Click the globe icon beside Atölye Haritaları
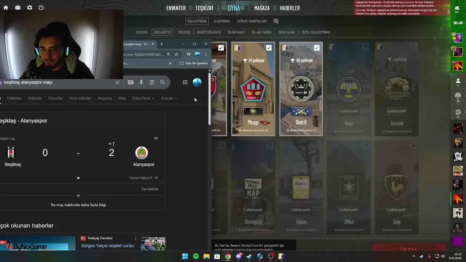 276,21
